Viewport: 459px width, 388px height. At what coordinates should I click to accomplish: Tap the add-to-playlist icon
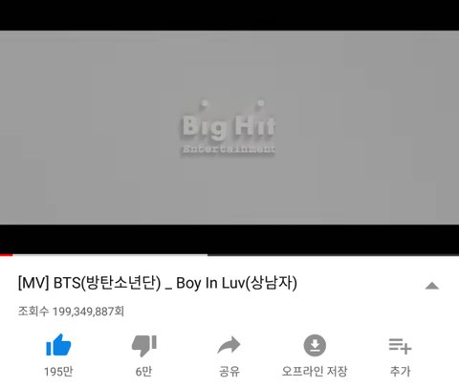tap(400, 346)
